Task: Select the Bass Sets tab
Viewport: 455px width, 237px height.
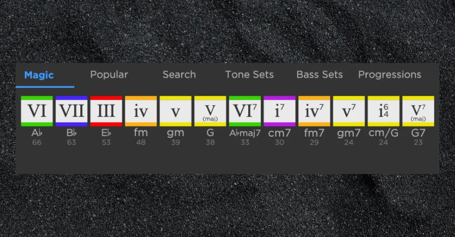Action: click(x=320, y=75)
